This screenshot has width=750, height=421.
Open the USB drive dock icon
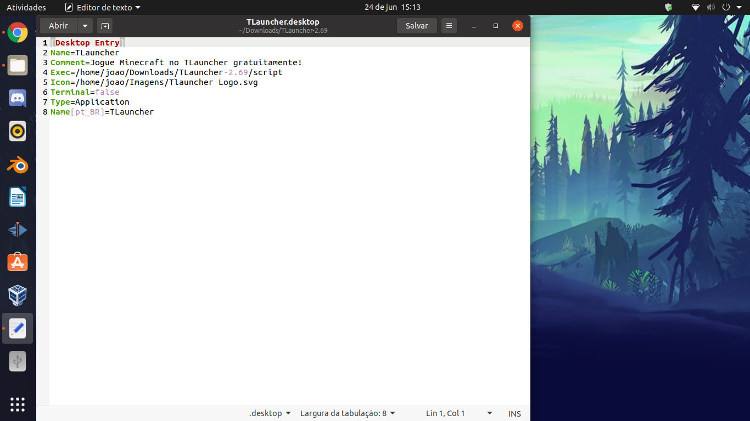tap(18, 361)
